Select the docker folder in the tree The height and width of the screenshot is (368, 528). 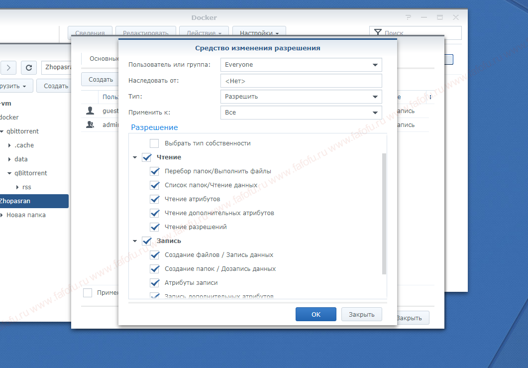pyautogui.click(x=9, y=118)
